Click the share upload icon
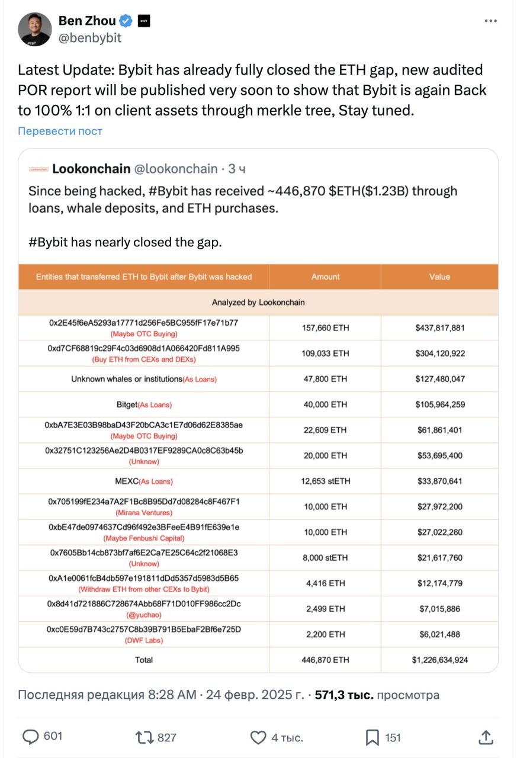This screenshot has height=758, width=517. [x=486, y=737]
